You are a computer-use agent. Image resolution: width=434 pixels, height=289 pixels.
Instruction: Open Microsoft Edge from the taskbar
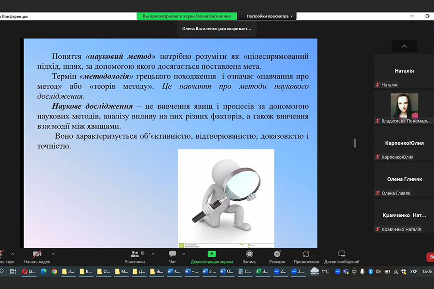click(x=44, y=271)
